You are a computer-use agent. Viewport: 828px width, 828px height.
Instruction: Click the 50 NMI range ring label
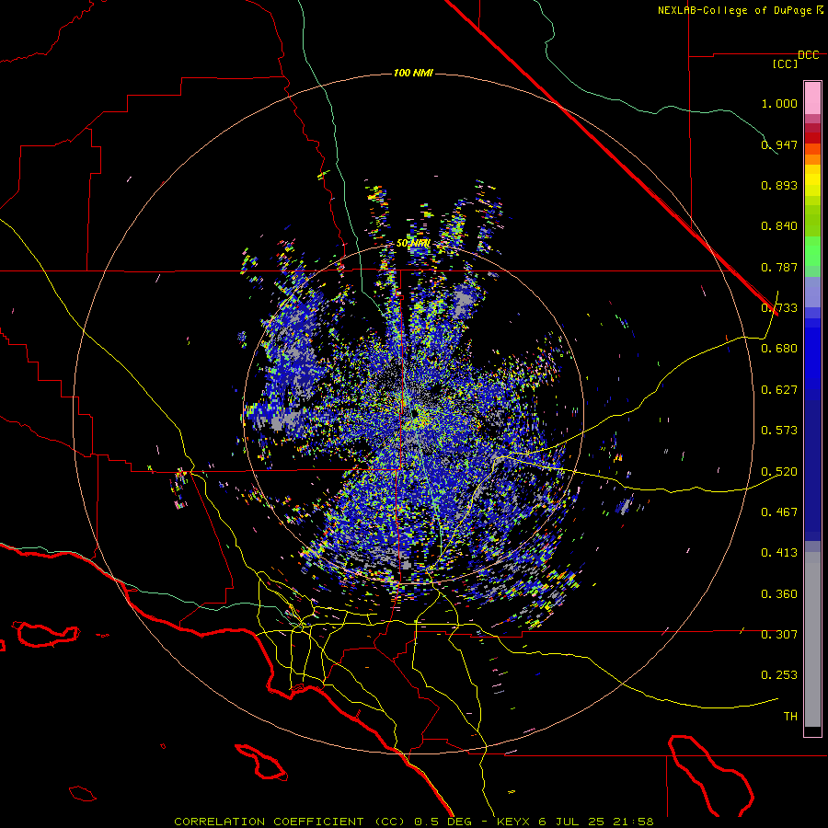[413, 244]
